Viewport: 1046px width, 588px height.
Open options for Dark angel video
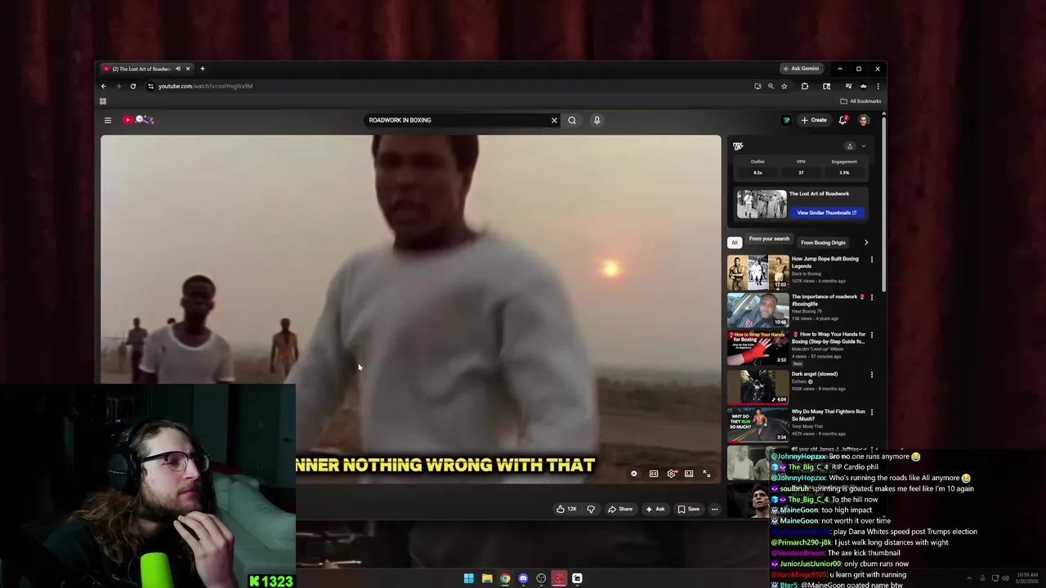pos(871,375)
